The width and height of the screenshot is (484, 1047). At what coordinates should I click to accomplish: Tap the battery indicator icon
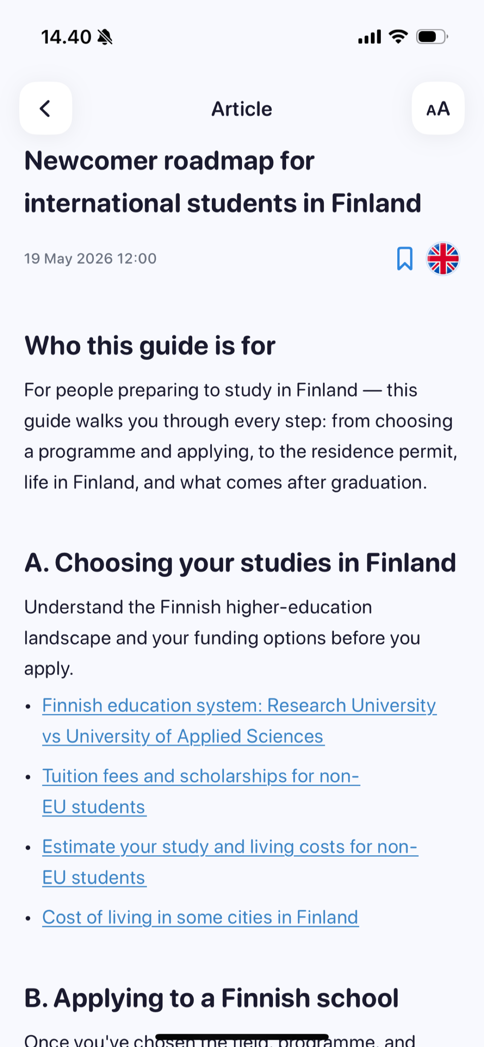pyautogui.click(x=432, y=37)
